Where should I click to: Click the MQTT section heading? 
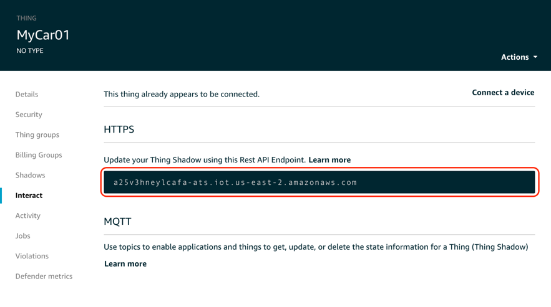(117, 222)
